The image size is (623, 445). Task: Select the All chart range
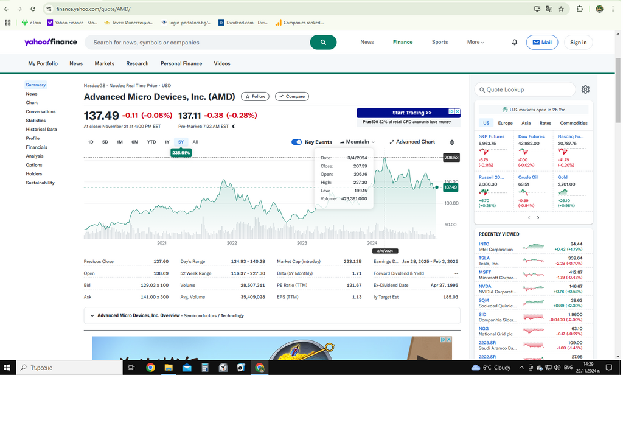point(195,142)
